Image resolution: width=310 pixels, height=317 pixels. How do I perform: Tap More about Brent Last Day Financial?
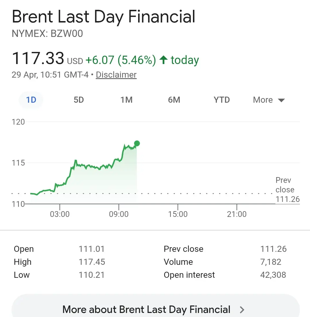(146, 310)
